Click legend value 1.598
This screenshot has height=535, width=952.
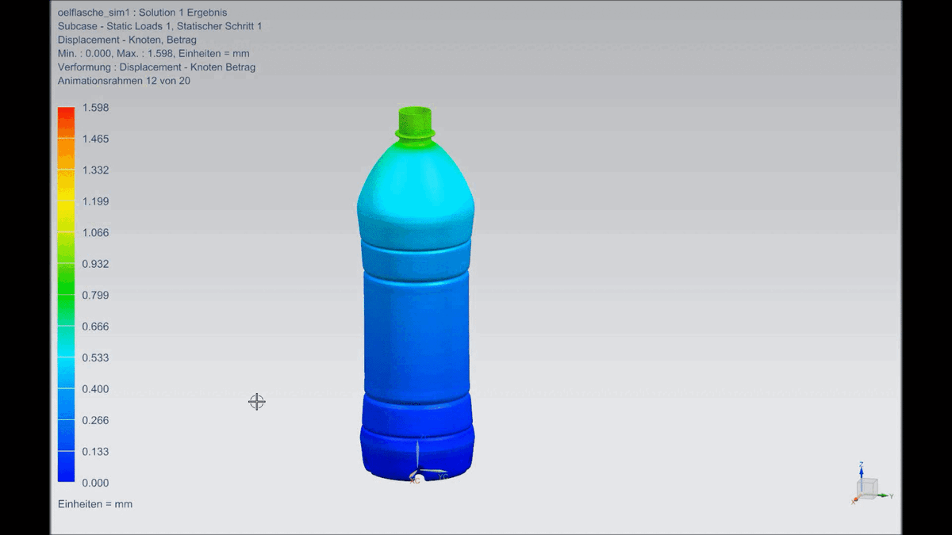(x=96, y=108)
